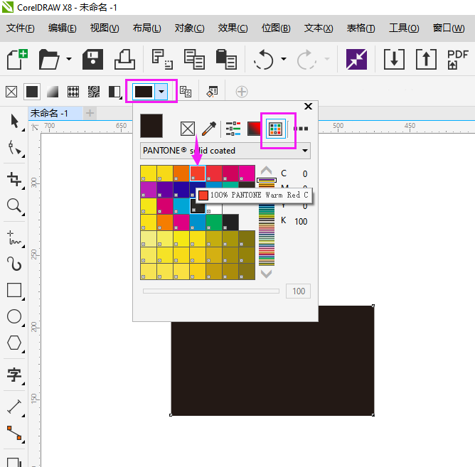
Task: Open the 文件(F) menu
Action: [x=21, y=28]
